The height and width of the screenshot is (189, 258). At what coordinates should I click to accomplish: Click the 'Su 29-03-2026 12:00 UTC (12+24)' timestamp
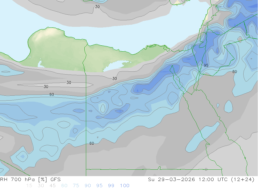[201, 179]
